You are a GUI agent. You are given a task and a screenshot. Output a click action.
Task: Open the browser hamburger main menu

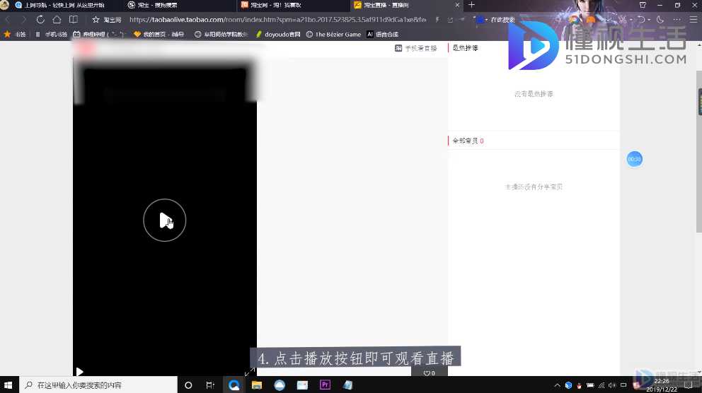(693, 20)
